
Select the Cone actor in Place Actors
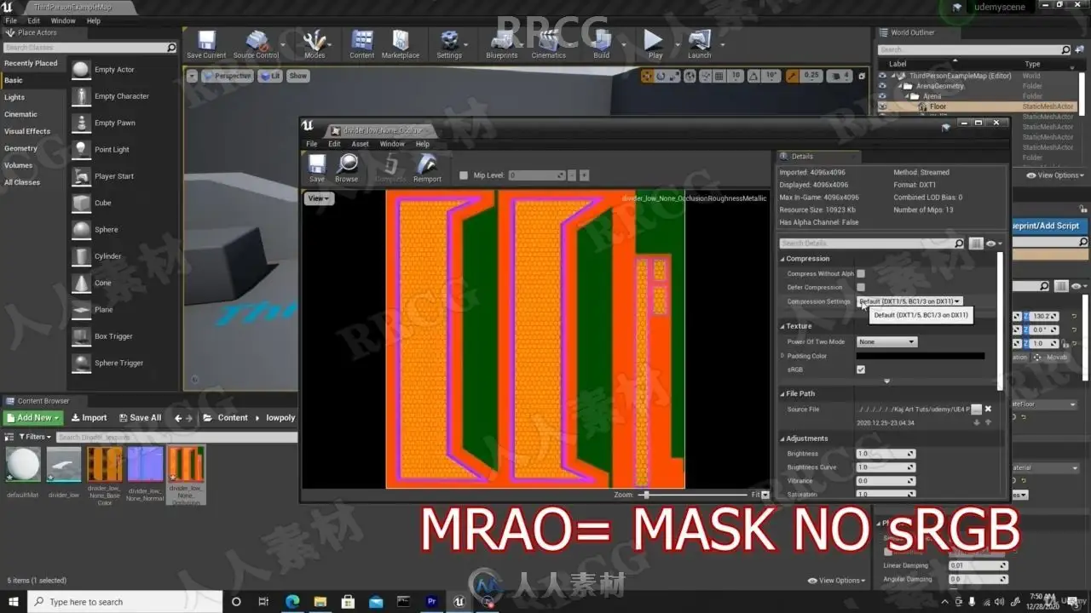[x=103, y=283]
